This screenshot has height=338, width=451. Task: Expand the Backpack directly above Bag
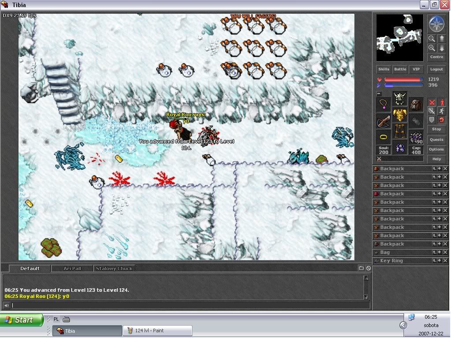click(x=440, y=244)
